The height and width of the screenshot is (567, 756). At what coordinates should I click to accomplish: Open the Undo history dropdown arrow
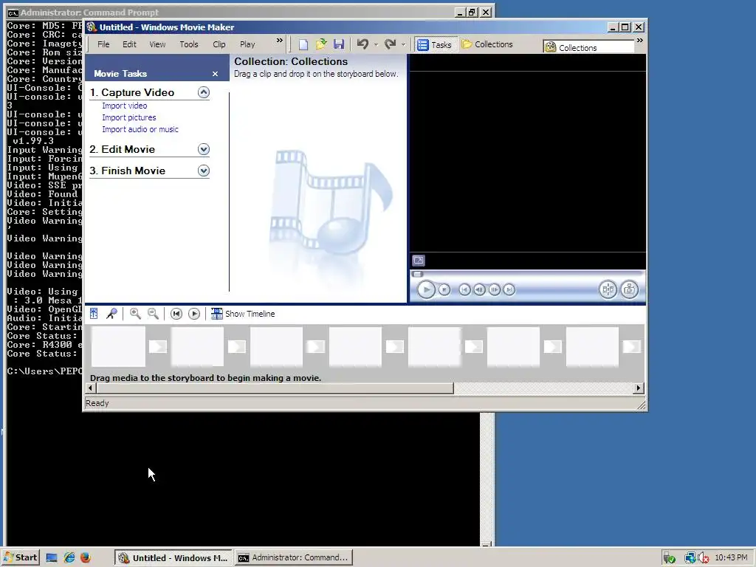click(376, 44)
